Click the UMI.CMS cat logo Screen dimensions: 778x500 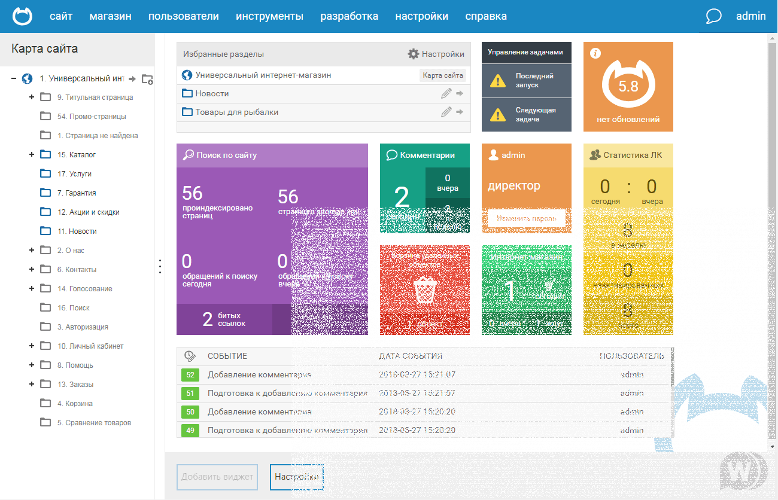23,16
